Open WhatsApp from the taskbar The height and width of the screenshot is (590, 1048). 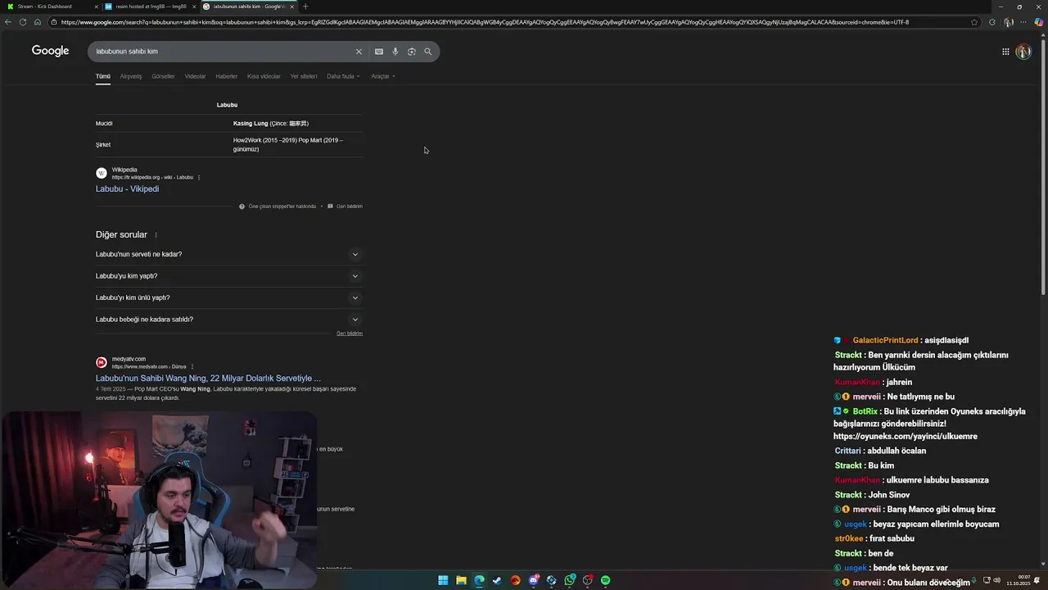(570, 580)
